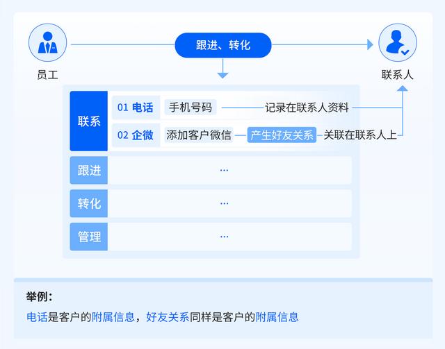Click the 02 企微 label
Image resolution: width=445 pixels, height=349 pixels.
pyautogui.click(x=136, y=135)
